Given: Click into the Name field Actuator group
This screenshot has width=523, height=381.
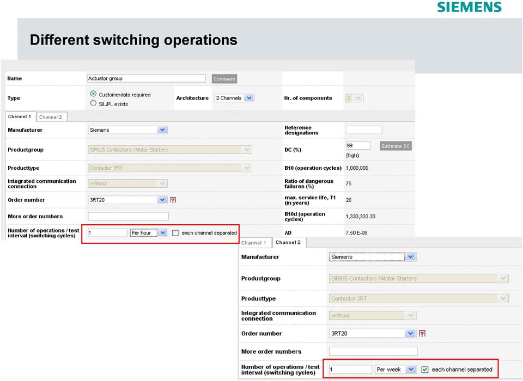Looking at the screenshot, I should tap(147, 78).
